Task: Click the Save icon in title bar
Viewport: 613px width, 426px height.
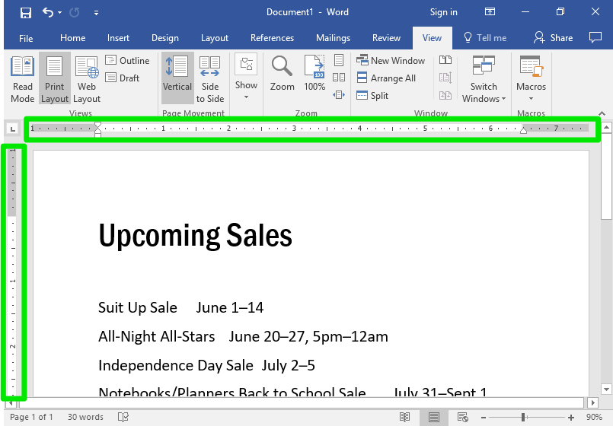Action: (25, 12)
